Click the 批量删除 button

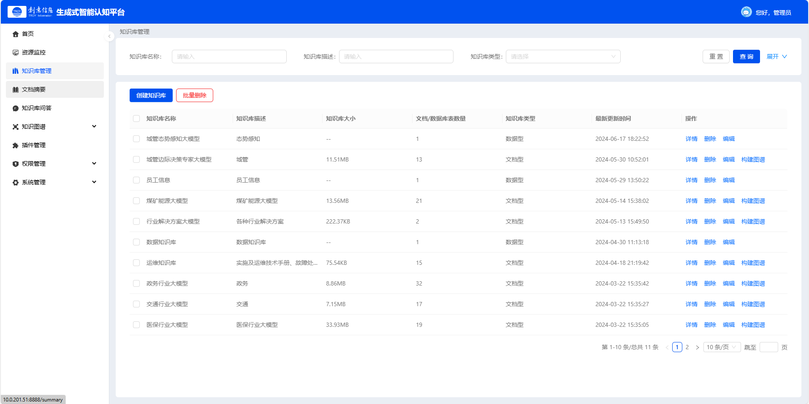195,95
